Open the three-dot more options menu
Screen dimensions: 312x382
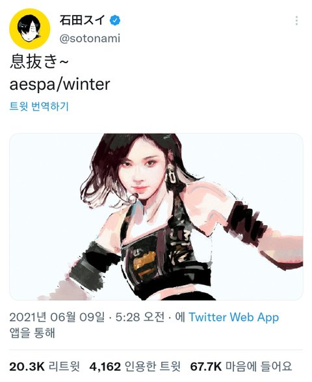coord(296,21)
